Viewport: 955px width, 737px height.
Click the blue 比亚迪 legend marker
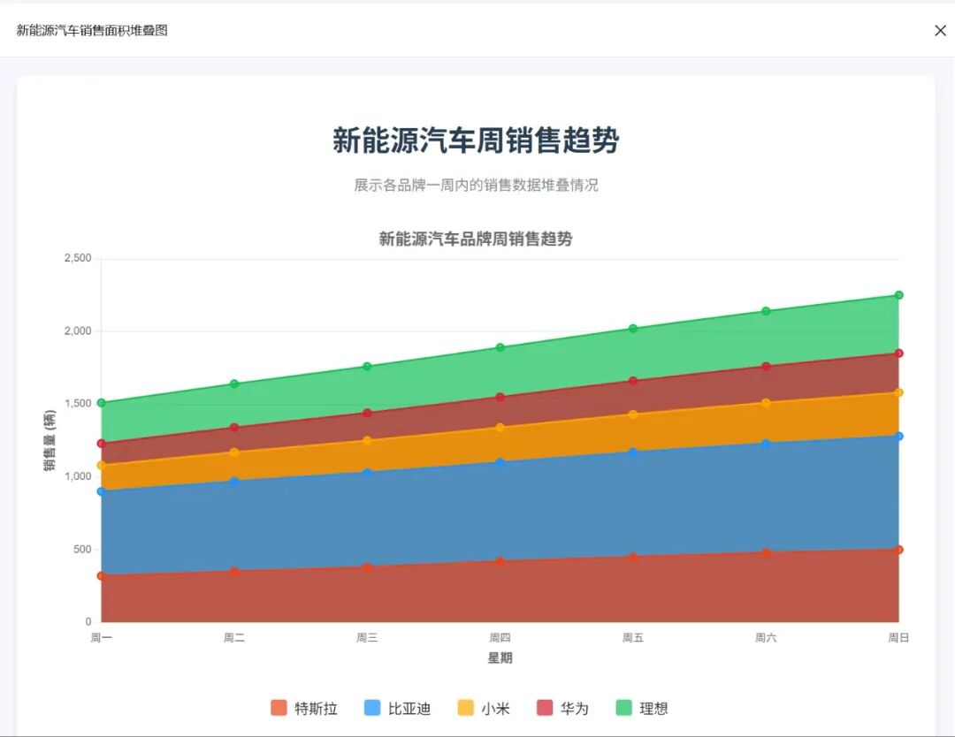[x=371, y=708]
